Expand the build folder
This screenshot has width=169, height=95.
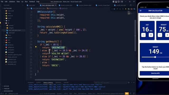pos(10,18)
